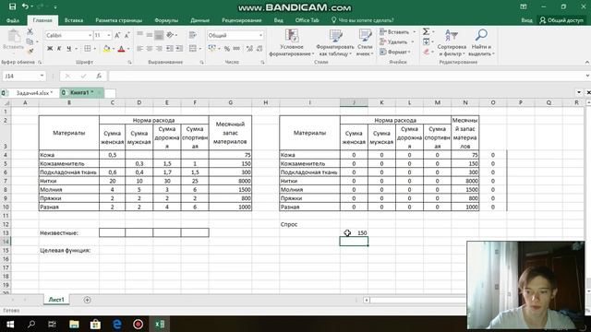This screenshot has width=591, height=332.
Task: Open Условное форматирование menu
Action: pos(292,43)
